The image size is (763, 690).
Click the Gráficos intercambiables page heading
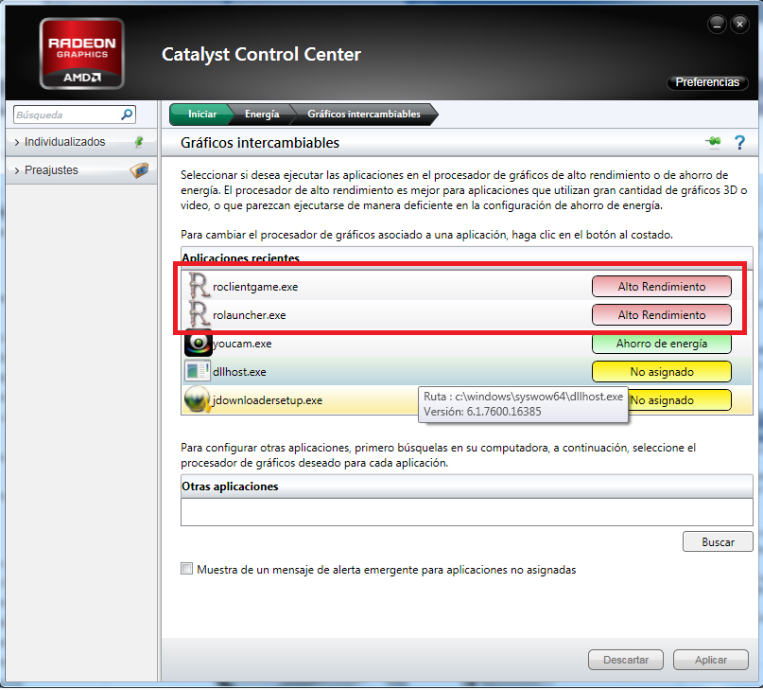click(260, 142)
